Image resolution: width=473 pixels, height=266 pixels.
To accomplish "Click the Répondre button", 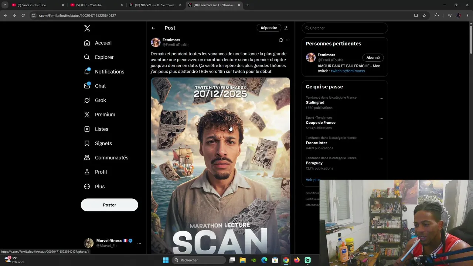I will coord(269,28).
